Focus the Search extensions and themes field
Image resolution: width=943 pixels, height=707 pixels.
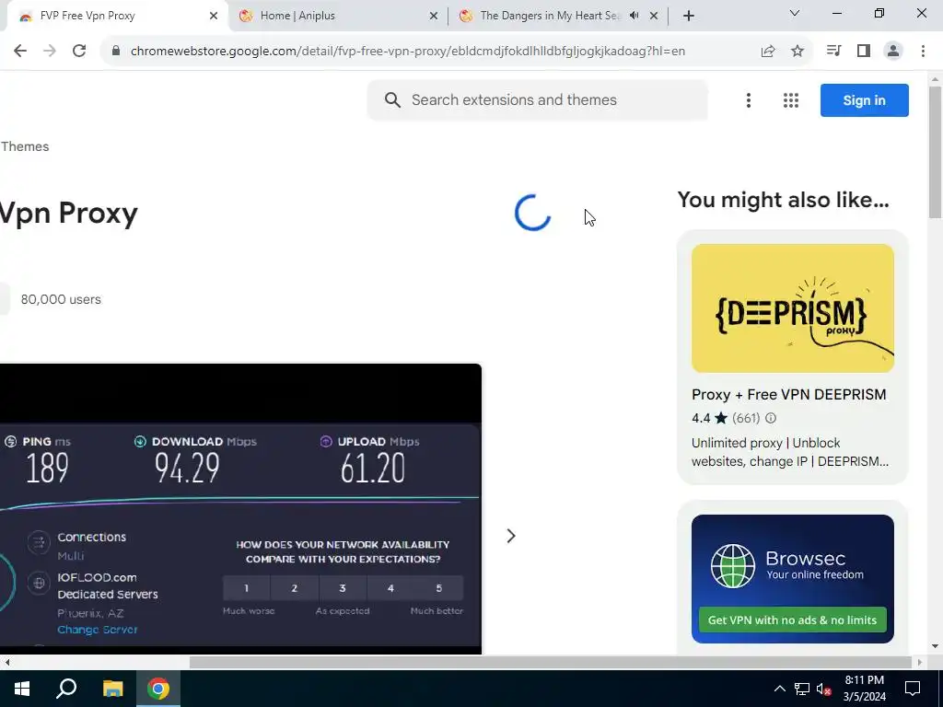click(x=538, y=99)
